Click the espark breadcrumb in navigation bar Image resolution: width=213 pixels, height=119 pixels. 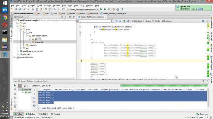point(71,14)
